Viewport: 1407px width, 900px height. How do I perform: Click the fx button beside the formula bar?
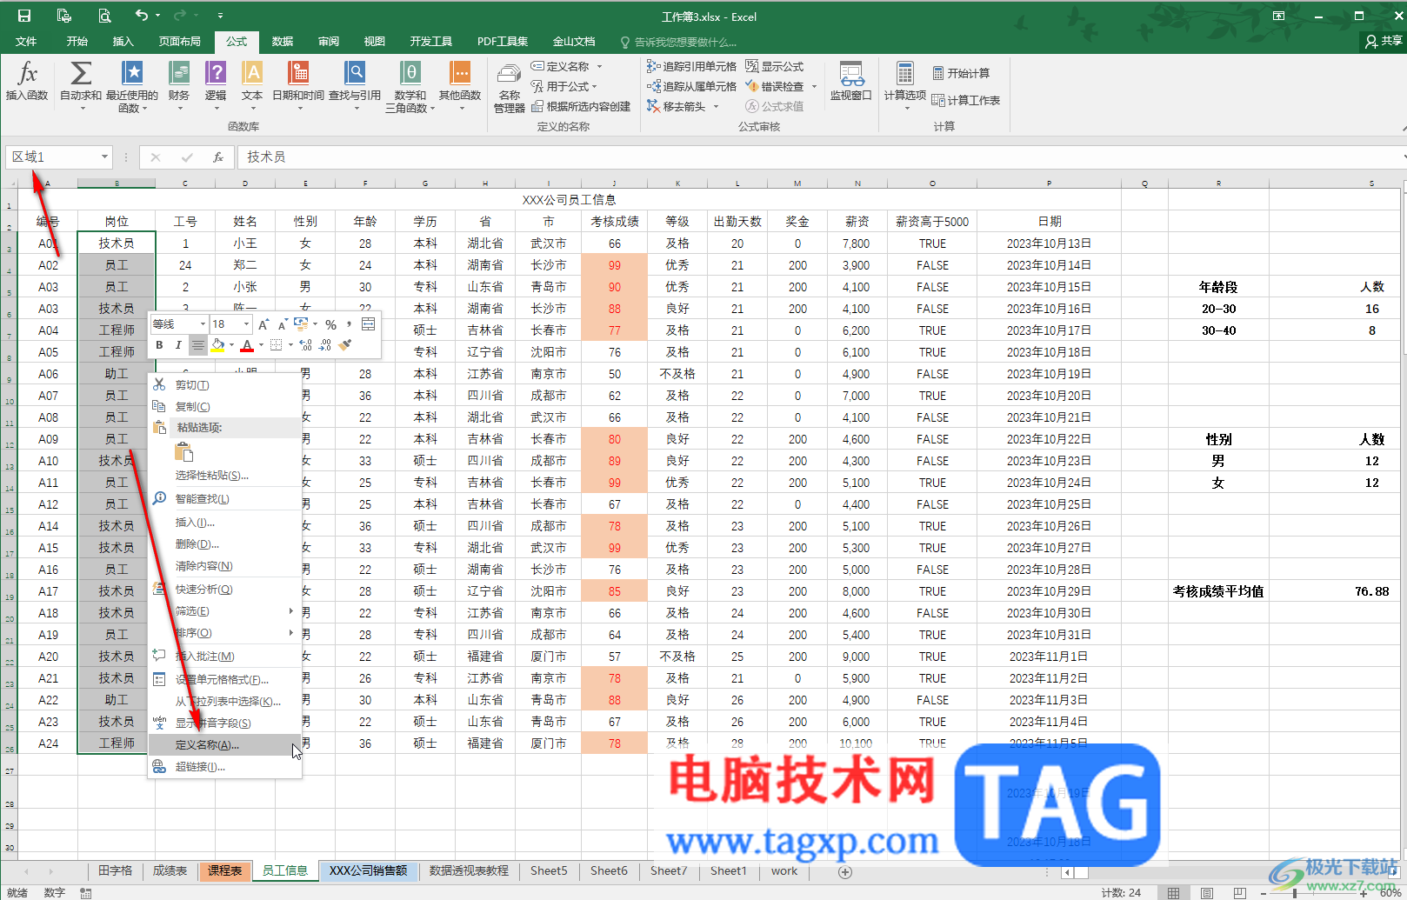[218, 157]
